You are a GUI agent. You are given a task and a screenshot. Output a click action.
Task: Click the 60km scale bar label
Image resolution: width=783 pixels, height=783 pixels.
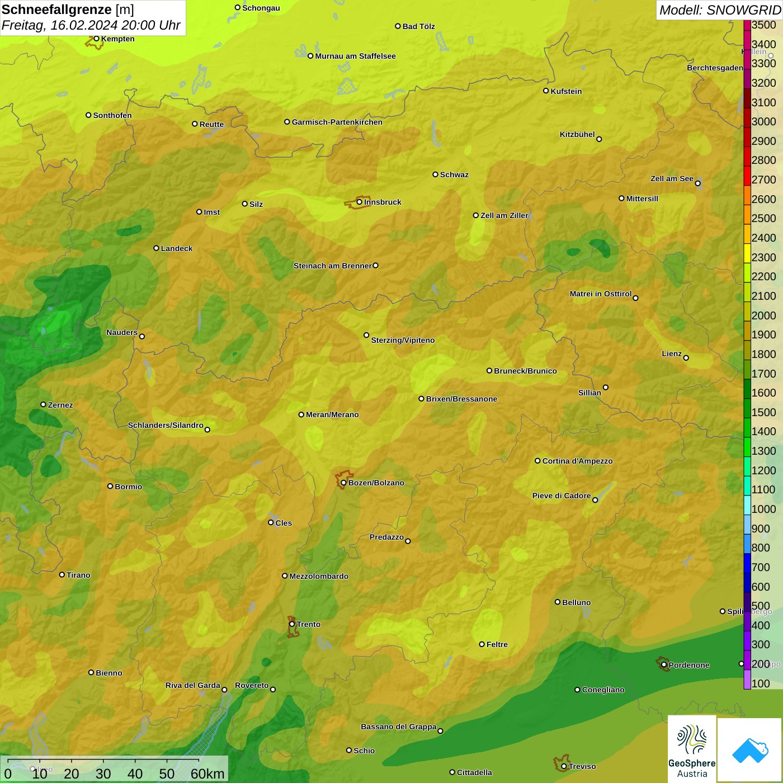pos(207,773)
